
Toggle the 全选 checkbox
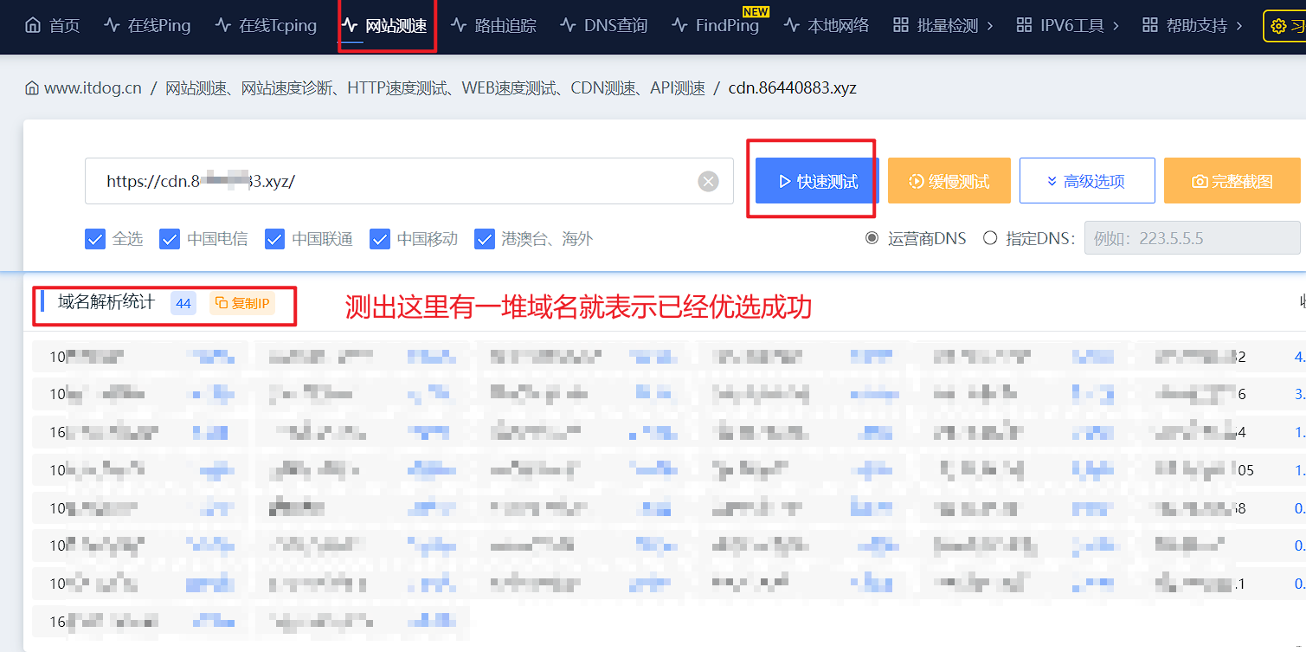(x=95, y=239)
